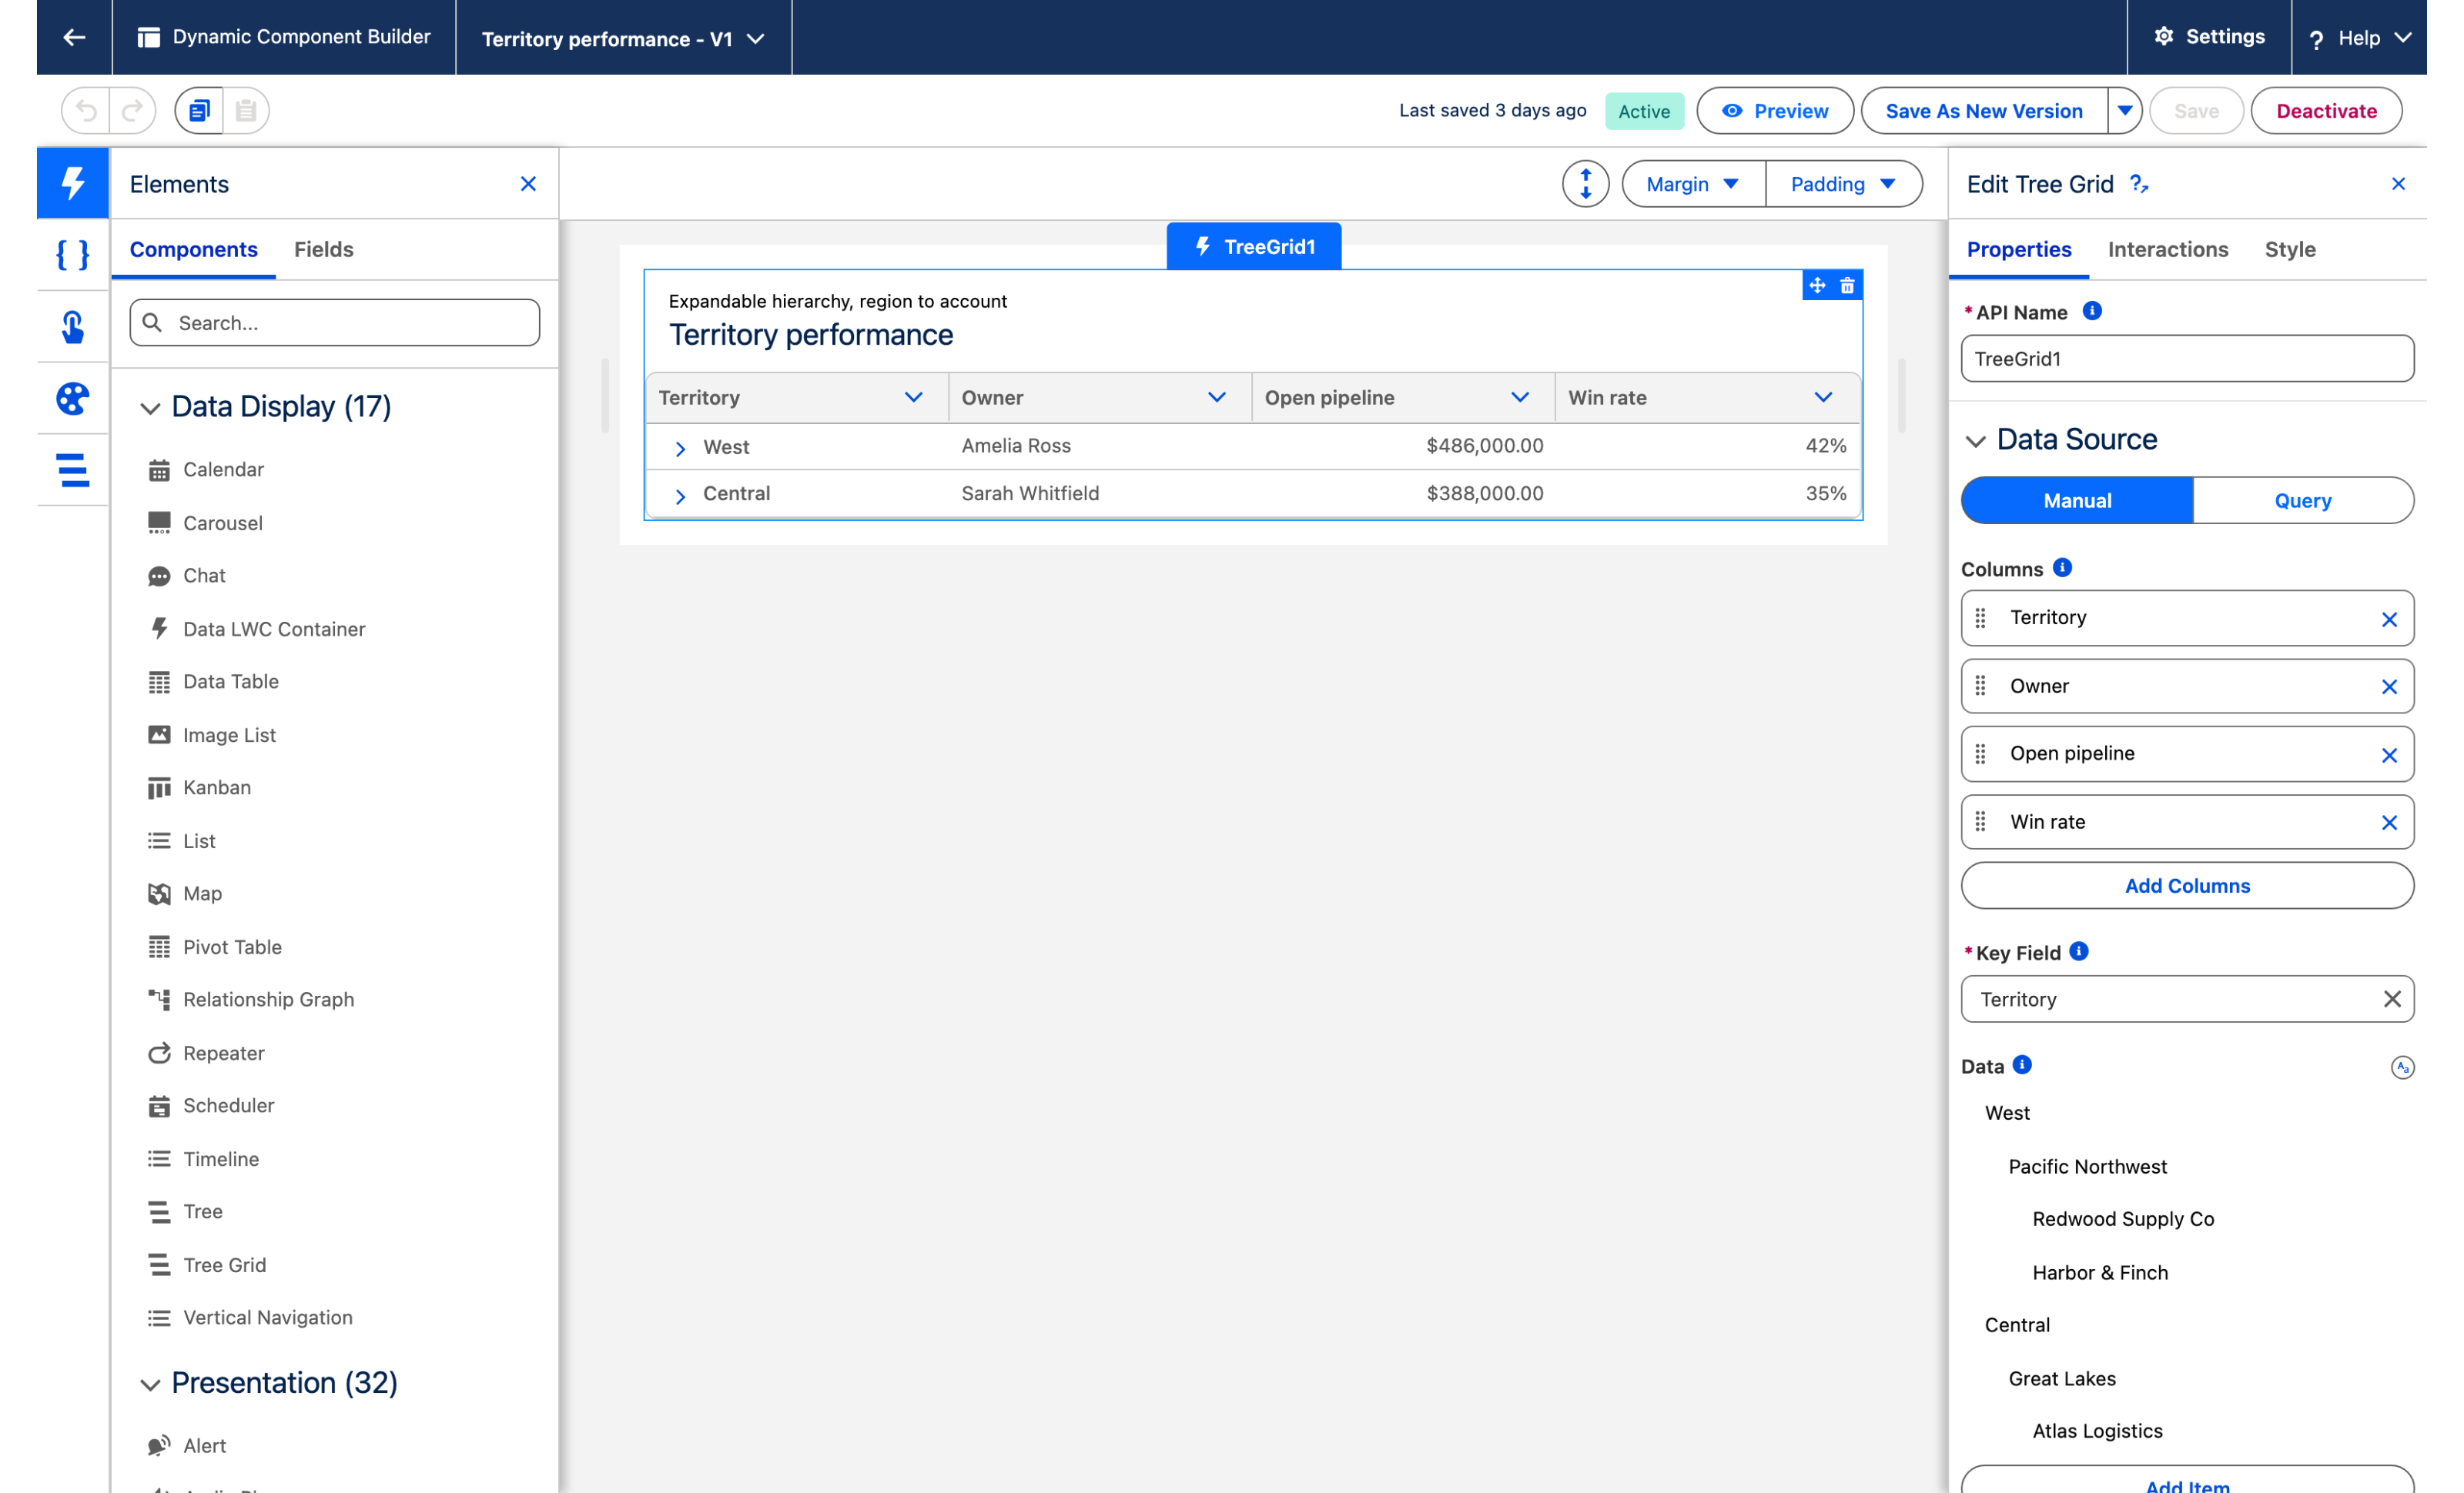This screenshot has width=2464, height=1493.
Task: Move the TreeGrid1 component handle
Action: 1817,286
